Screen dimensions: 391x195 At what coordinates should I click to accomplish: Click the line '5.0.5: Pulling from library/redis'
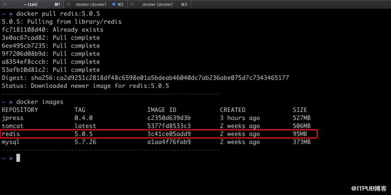62,22
